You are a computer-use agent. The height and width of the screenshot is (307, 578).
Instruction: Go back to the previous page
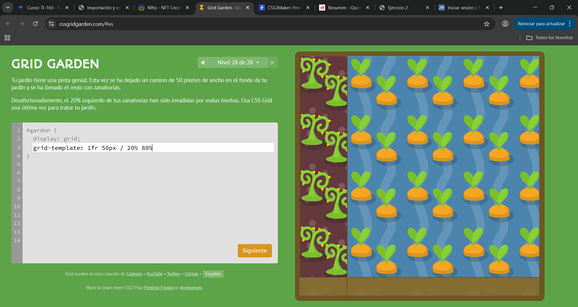8,24
